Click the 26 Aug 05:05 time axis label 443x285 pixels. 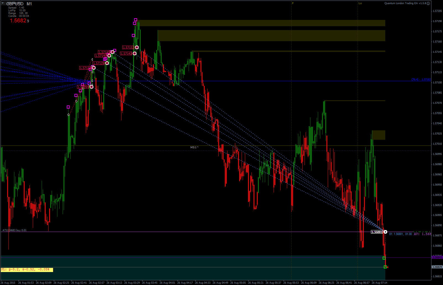click(238, 283)
